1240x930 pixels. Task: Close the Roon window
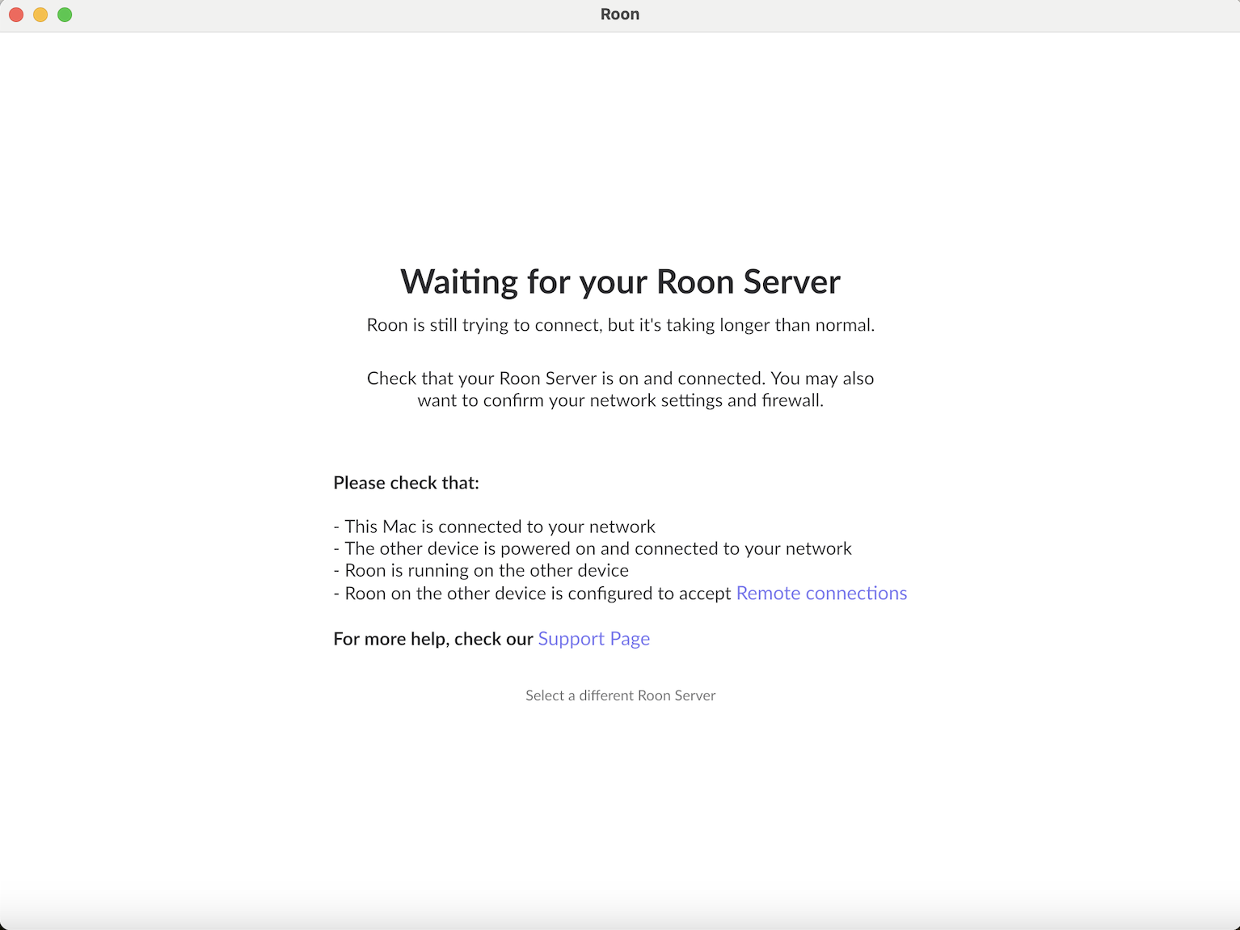(x=16, y=15)
